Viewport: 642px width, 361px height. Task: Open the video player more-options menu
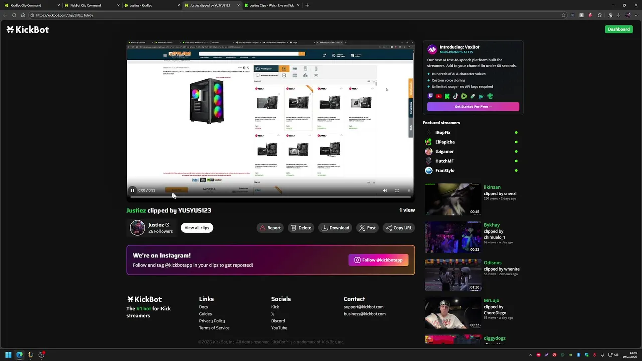point(409,190)
